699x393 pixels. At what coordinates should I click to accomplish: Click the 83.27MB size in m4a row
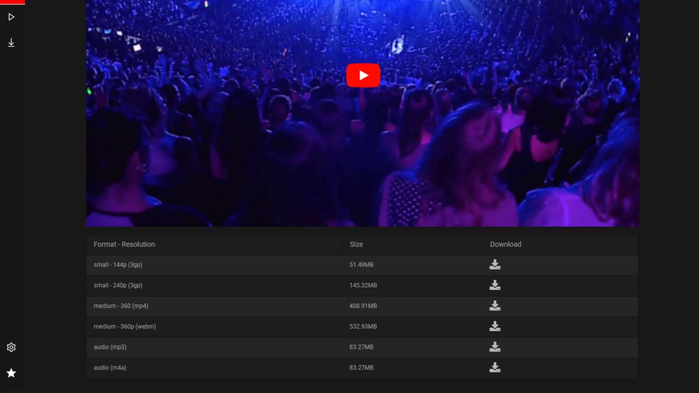362,368
